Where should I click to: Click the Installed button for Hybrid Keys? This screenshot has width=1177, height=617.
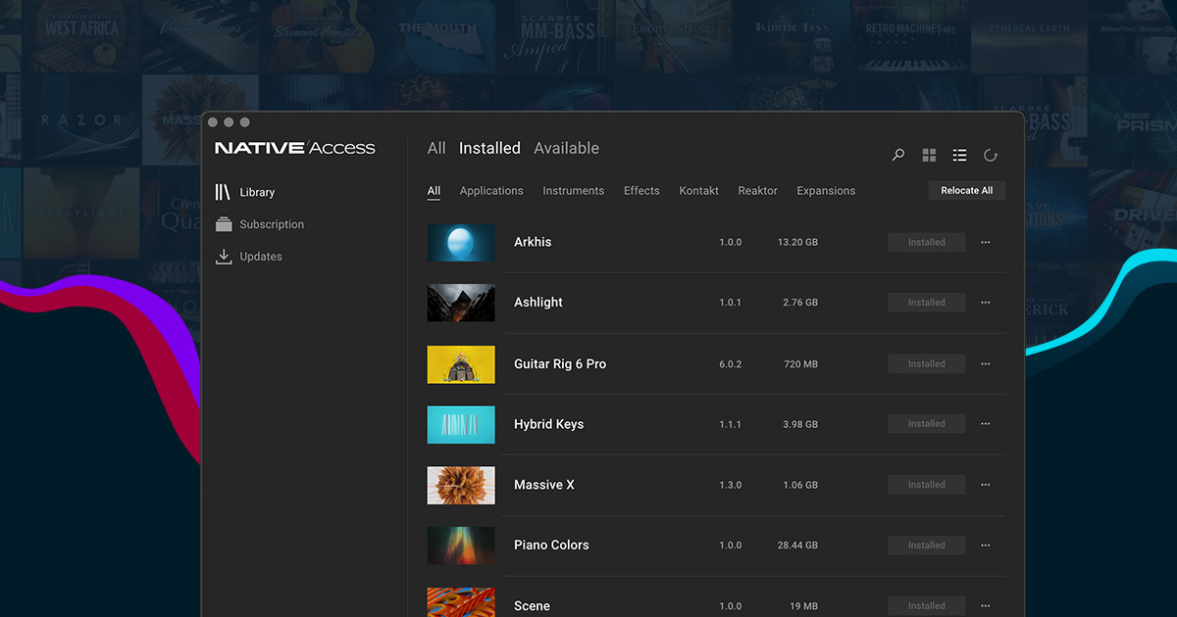coord(926,423)
